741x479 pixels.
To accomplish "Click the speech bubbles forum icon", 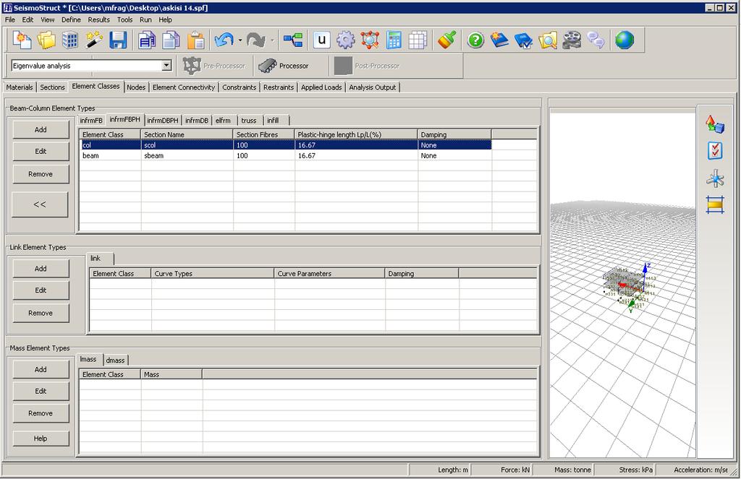I will click(x=596, y=40).
